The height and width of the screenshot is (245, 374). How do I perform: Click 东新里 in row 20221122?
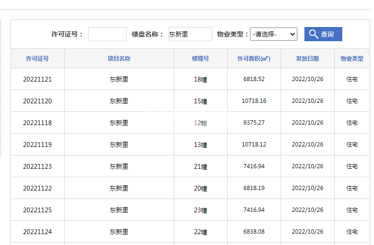[x=119, y=188]
